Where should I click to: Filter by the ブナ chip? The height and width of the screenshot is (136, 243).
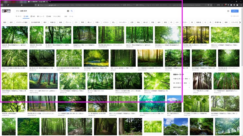[x=76, y=22]
